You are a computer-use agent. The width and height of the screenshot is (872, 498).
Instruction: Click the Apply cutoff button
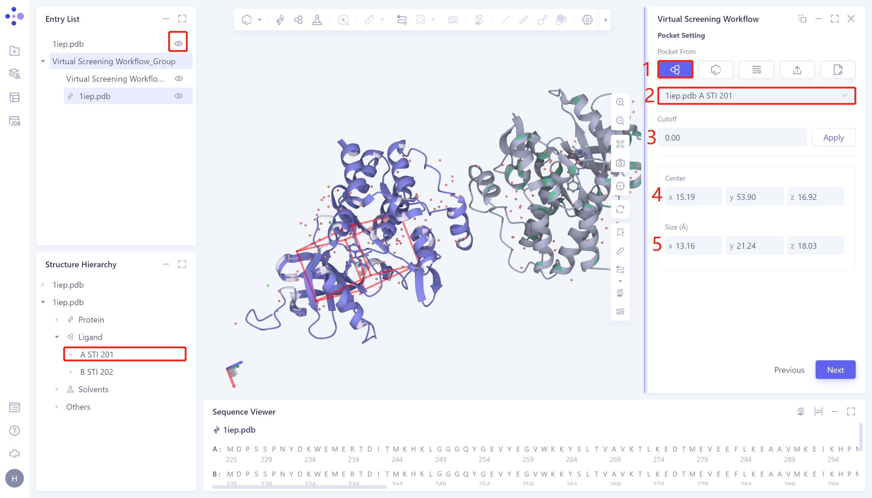click(x=833, y=137)
